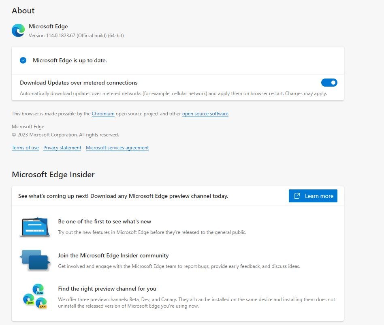Click the 'Be one of the first' heading
This screenshot has width=384, height=325.
click(x=105, y=221)
